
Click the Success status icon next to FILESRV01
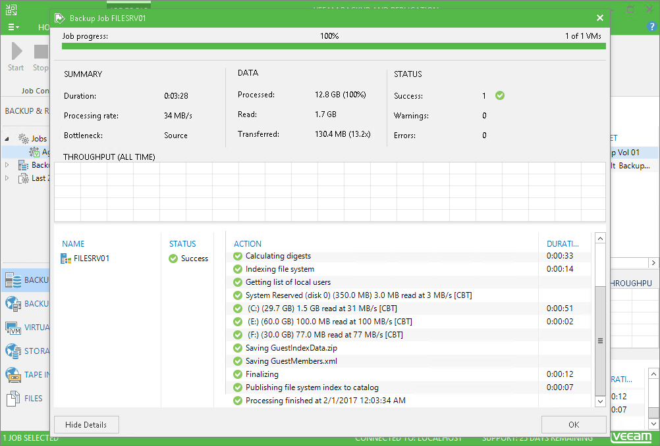pos(173,259)
